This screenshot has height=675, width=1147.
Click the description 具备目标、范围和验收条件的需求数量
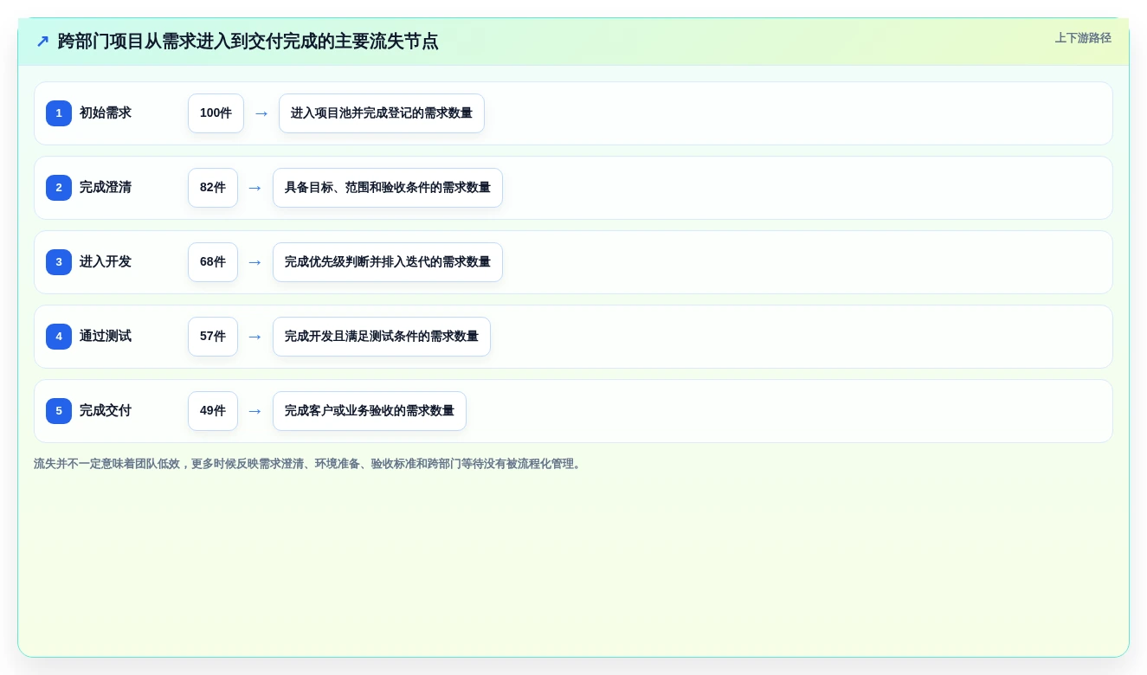[388, 188]
